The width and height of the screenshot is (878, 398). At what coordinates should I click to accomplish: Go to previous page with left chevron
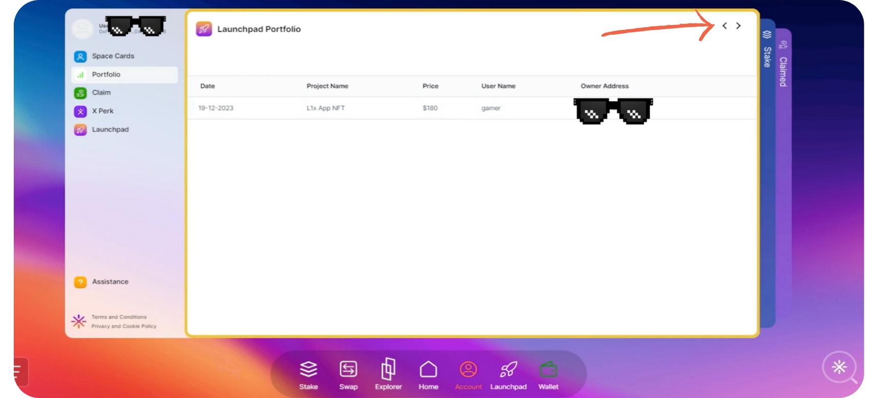point(724,26)
